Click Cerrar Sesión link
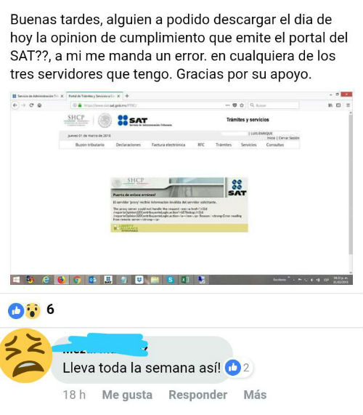 coord(289,138)
